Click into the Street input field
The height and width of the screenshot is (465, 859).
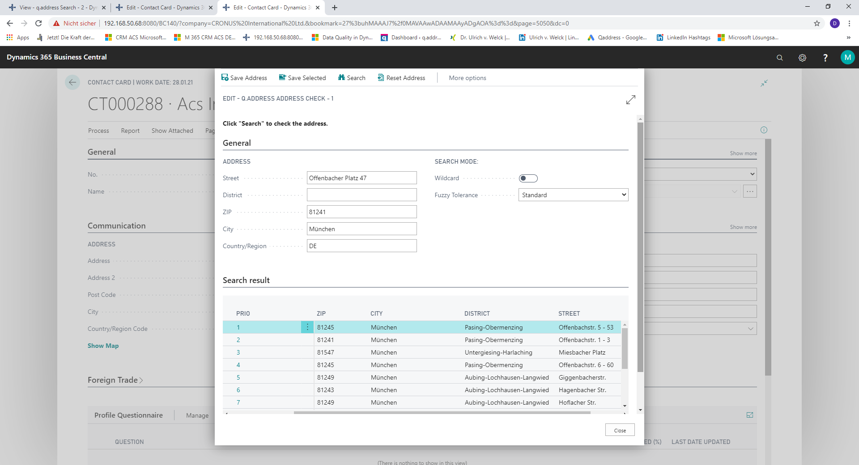[x=361, y=178]
